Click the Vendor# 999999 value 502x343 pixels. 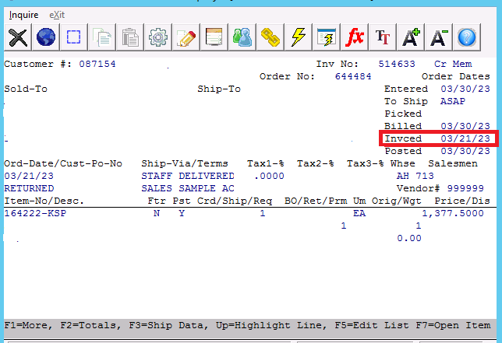(x=465, y=188)
